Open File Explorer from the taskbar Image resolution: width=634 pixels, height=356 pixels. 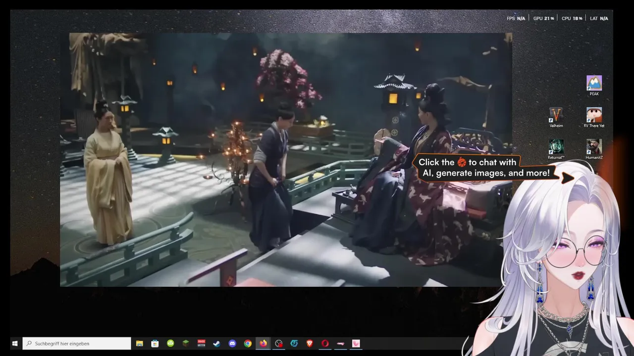coord(140,343)
